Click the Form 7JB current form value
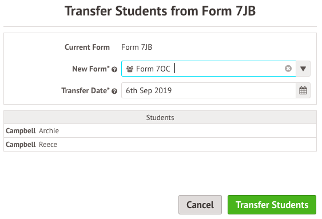Viewport: 322px width, 219px height. point(137,47)
